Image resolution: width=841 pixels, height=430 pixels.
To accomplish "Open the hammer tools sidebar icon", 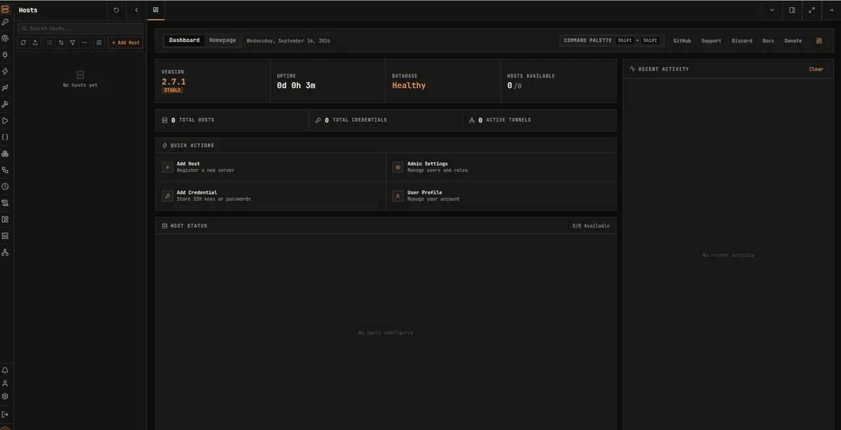I will (x=5, y=105).
